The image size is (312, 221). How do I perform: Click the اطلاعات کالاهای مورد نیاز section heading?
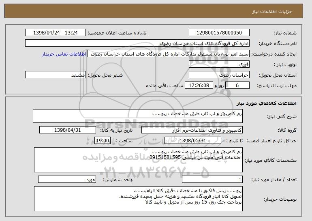pyautogui.click(x=267, y=103)
